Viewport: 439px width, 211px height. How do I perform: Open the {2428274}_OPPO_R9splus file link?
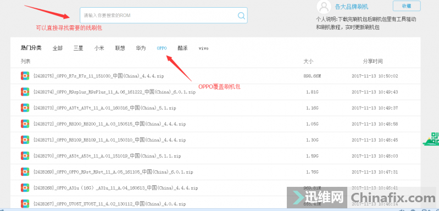pyautogui.click(x=114, y=92)
